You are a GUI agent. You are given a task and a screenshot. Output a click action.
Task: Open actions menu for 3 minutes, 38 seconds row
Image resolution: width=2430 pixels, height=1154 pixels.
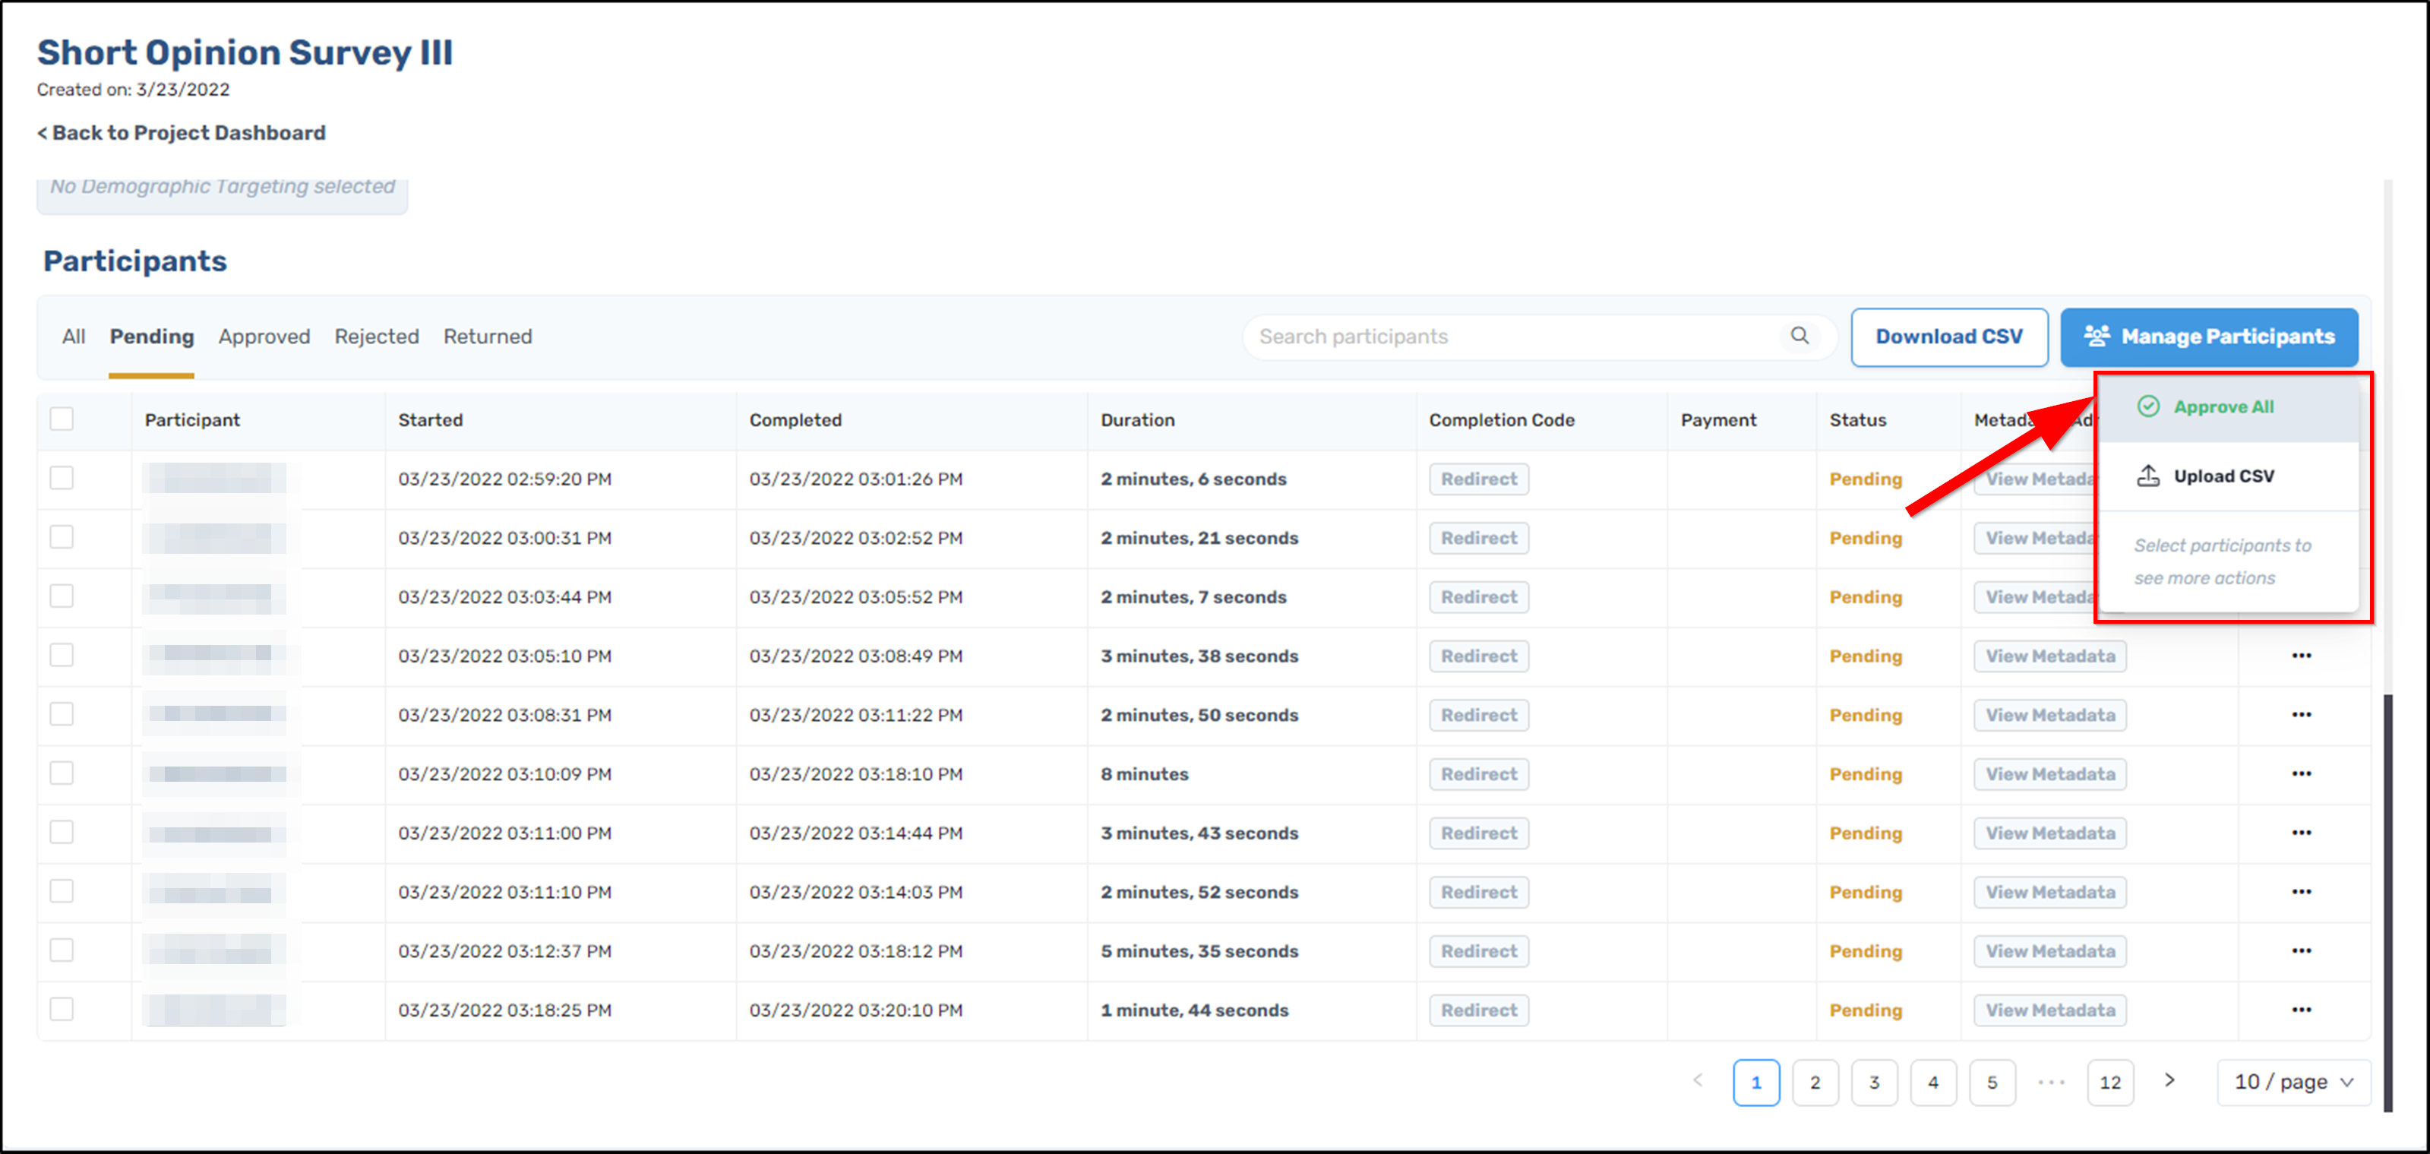pyautogui.click(x=2301, y=656)
